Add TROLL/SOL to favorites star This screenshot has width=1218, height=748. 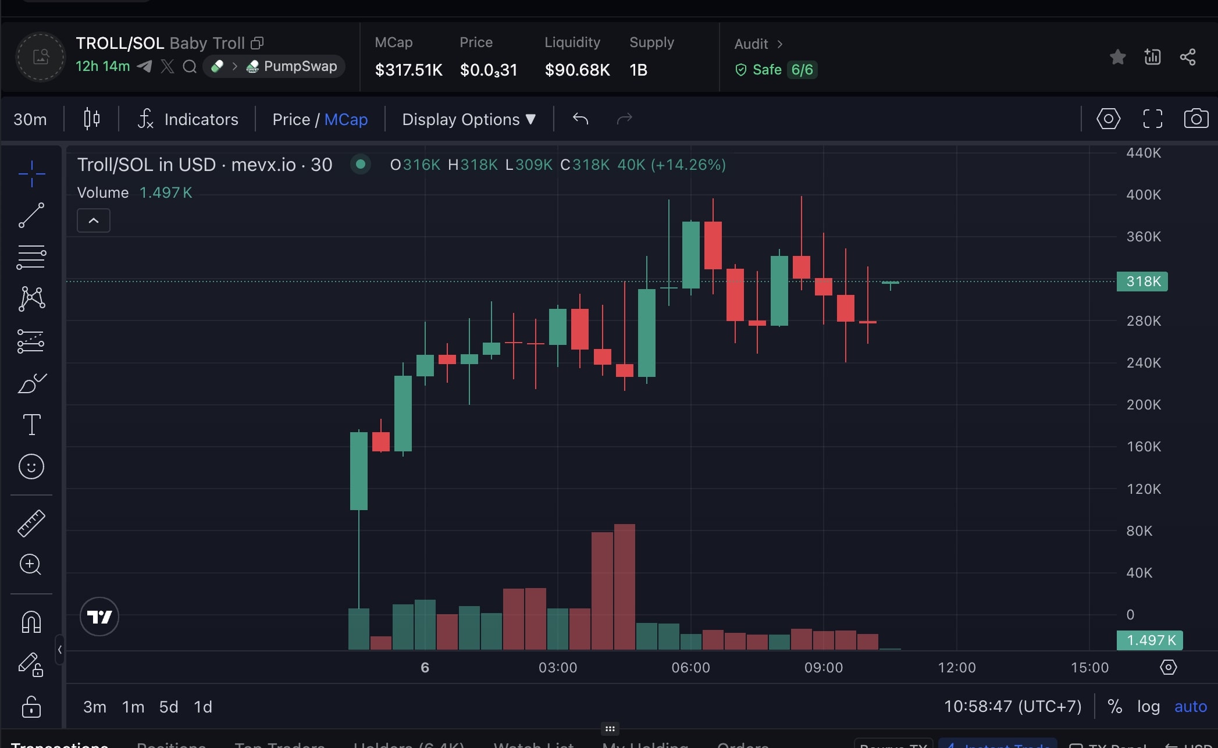pyautogui.click(x=1117, y=57)
